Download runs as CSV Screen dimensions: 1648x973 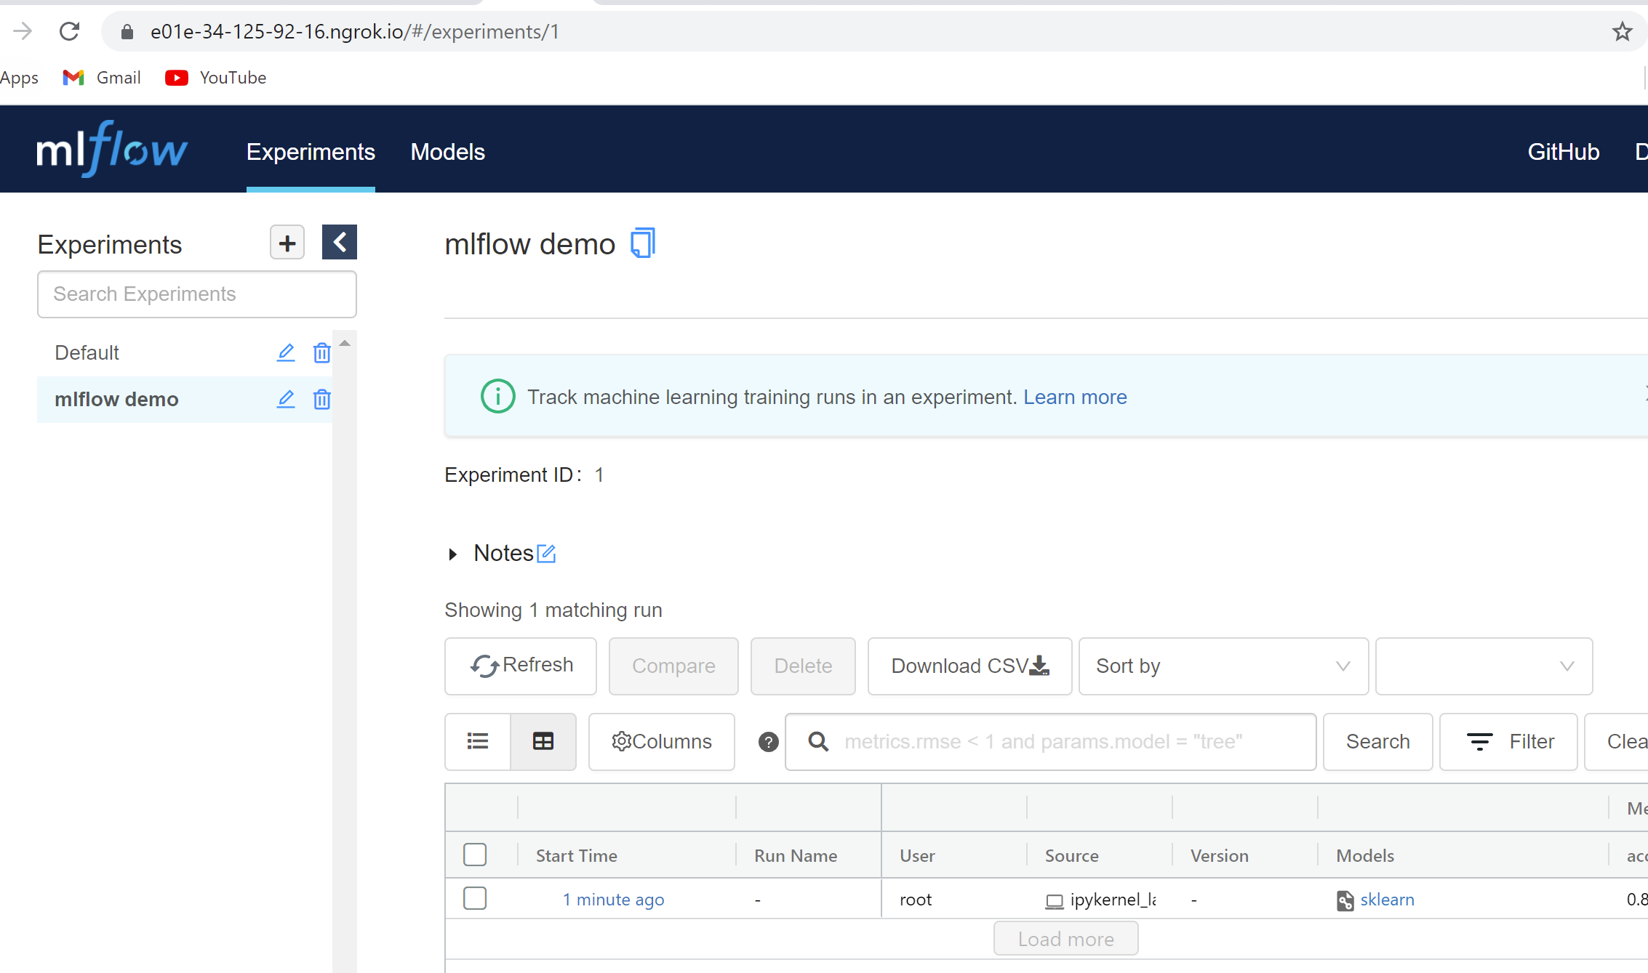[969, 666]
